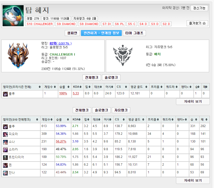The height and width of the screenshot is (188, 214).
Task: Click the 룰루 champion icon in the preseason table
Action: point(5,94)
